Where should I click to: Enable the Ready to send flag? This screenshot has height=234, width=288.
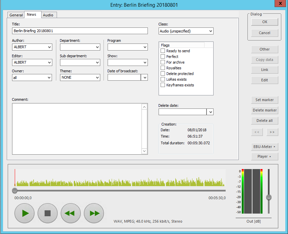(163, 51)
